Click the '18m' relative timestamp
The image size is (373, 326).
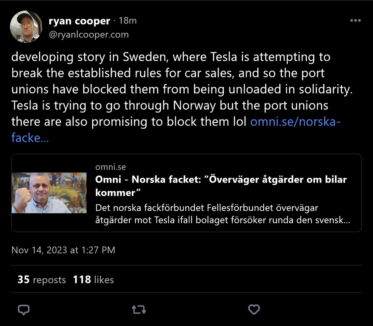tap(128, 21)
